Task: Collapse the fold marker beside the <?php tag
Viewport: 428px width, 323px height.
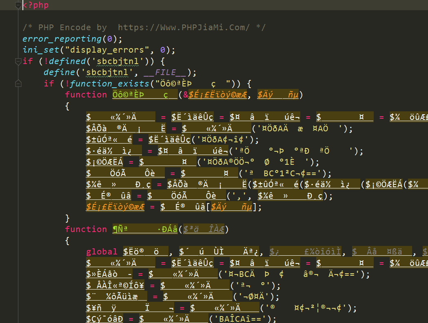Action: pos(18,5)
